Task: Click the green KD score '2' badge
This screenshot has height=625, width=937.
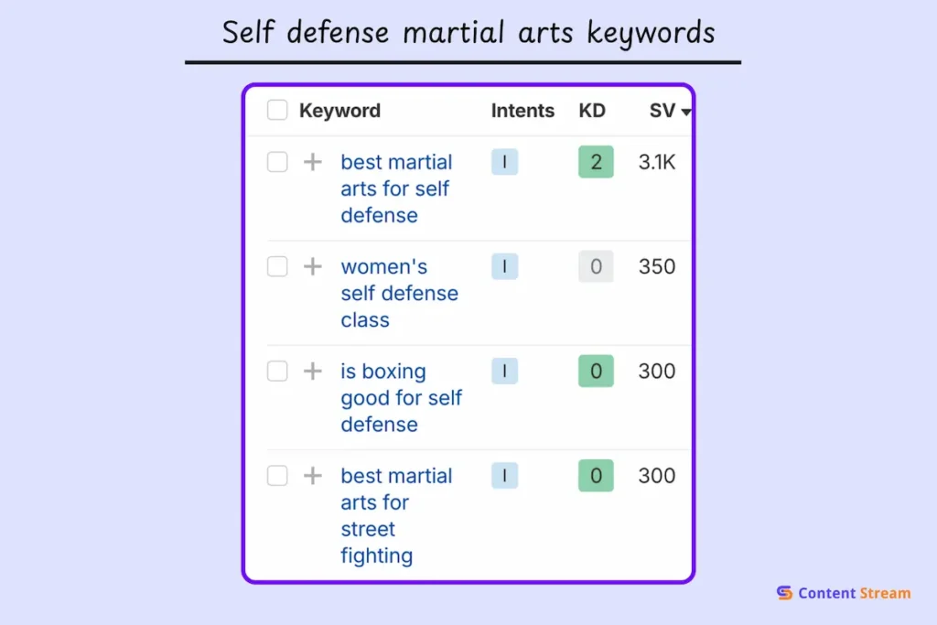Action: [595, 162]
